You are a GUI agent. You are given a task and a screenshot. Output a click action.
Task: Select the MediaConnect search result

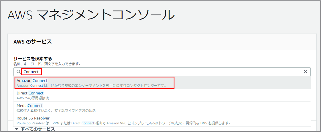[162, 108]
